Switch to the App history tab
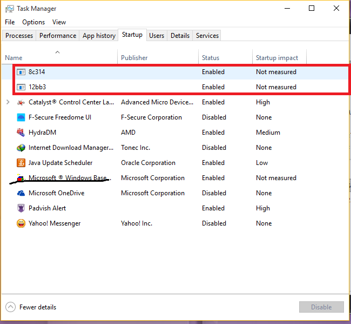Image resolution: width=351 pixels, height=324 pixels. 99,36
